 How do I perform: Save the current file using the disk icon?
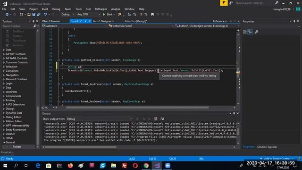point(34,15)
